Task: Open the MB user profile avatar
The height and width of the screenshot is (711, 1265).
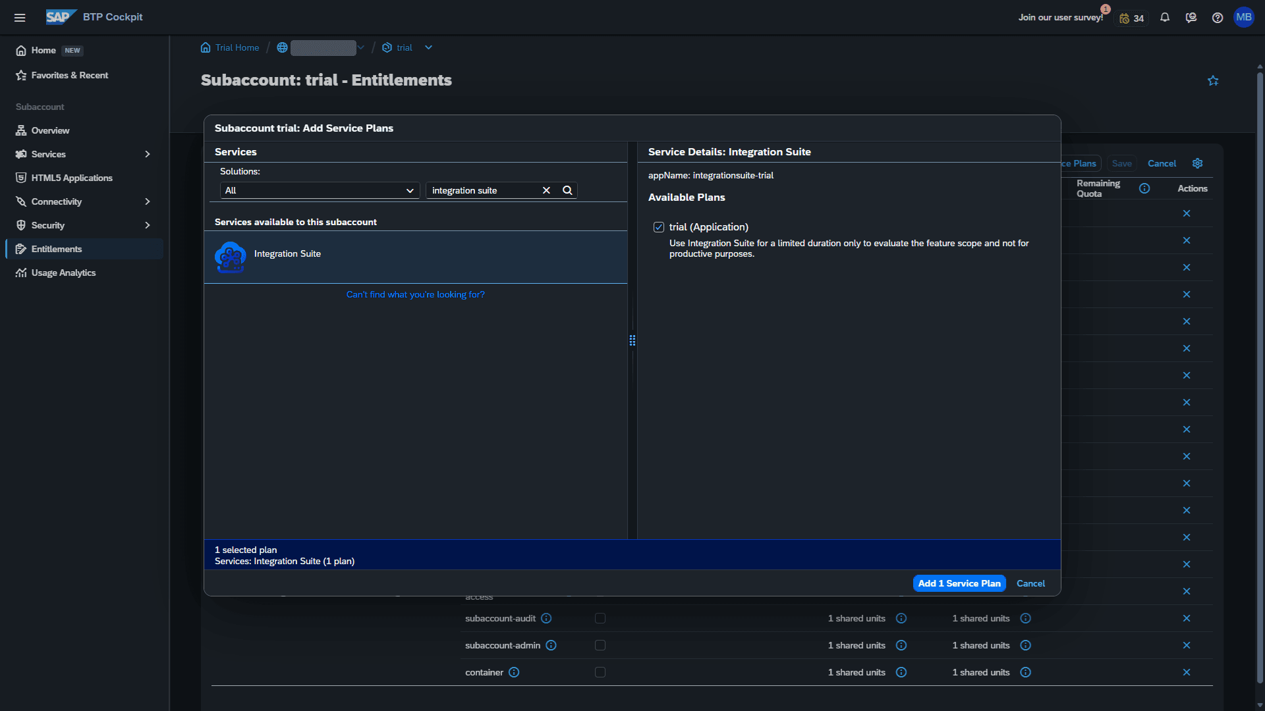Action: click(x=1244, y=17)
